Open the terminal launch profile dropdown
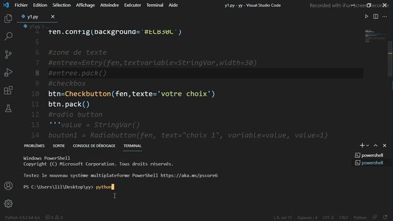The height and width of the screenshot is (221, 393). (x=368, y=145)
